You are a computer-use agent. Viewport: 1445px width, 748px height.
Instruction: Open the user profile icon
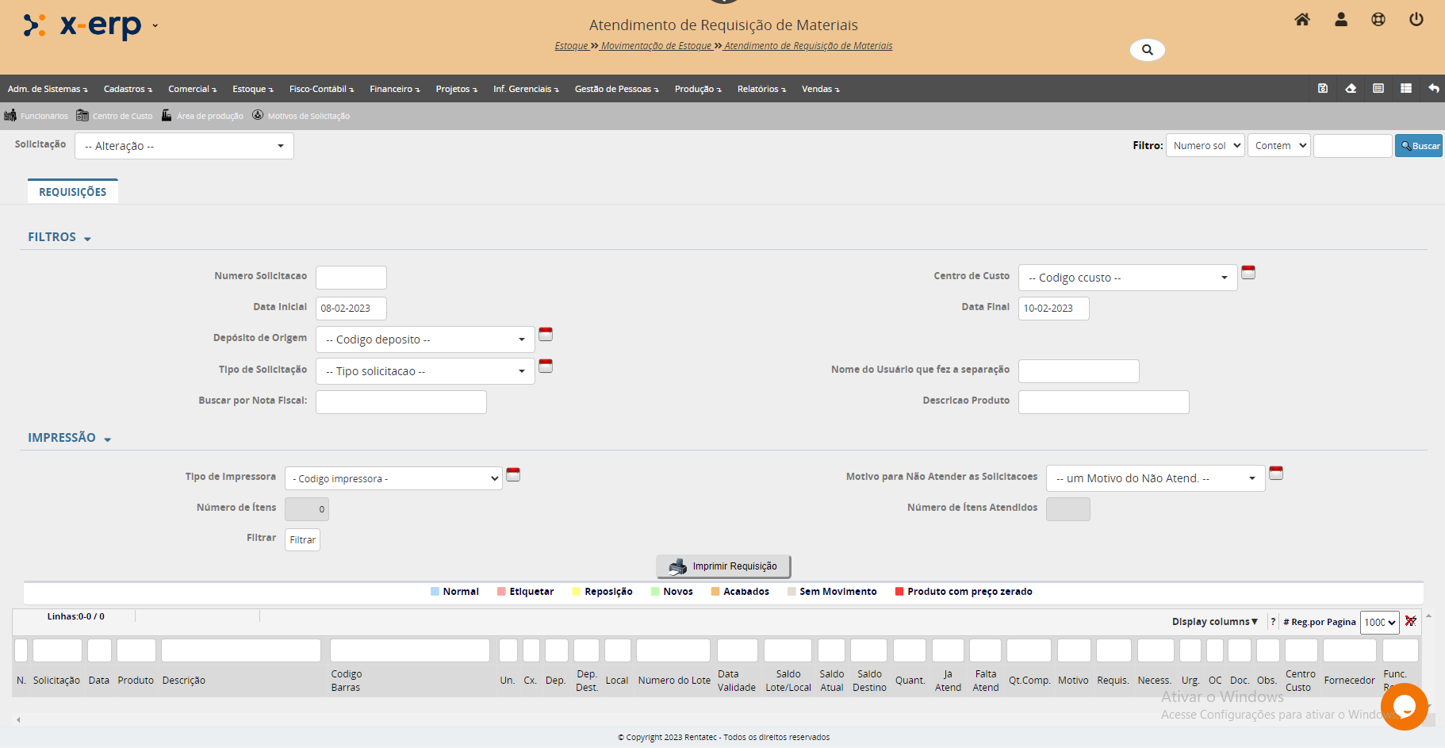[1341, 20]
